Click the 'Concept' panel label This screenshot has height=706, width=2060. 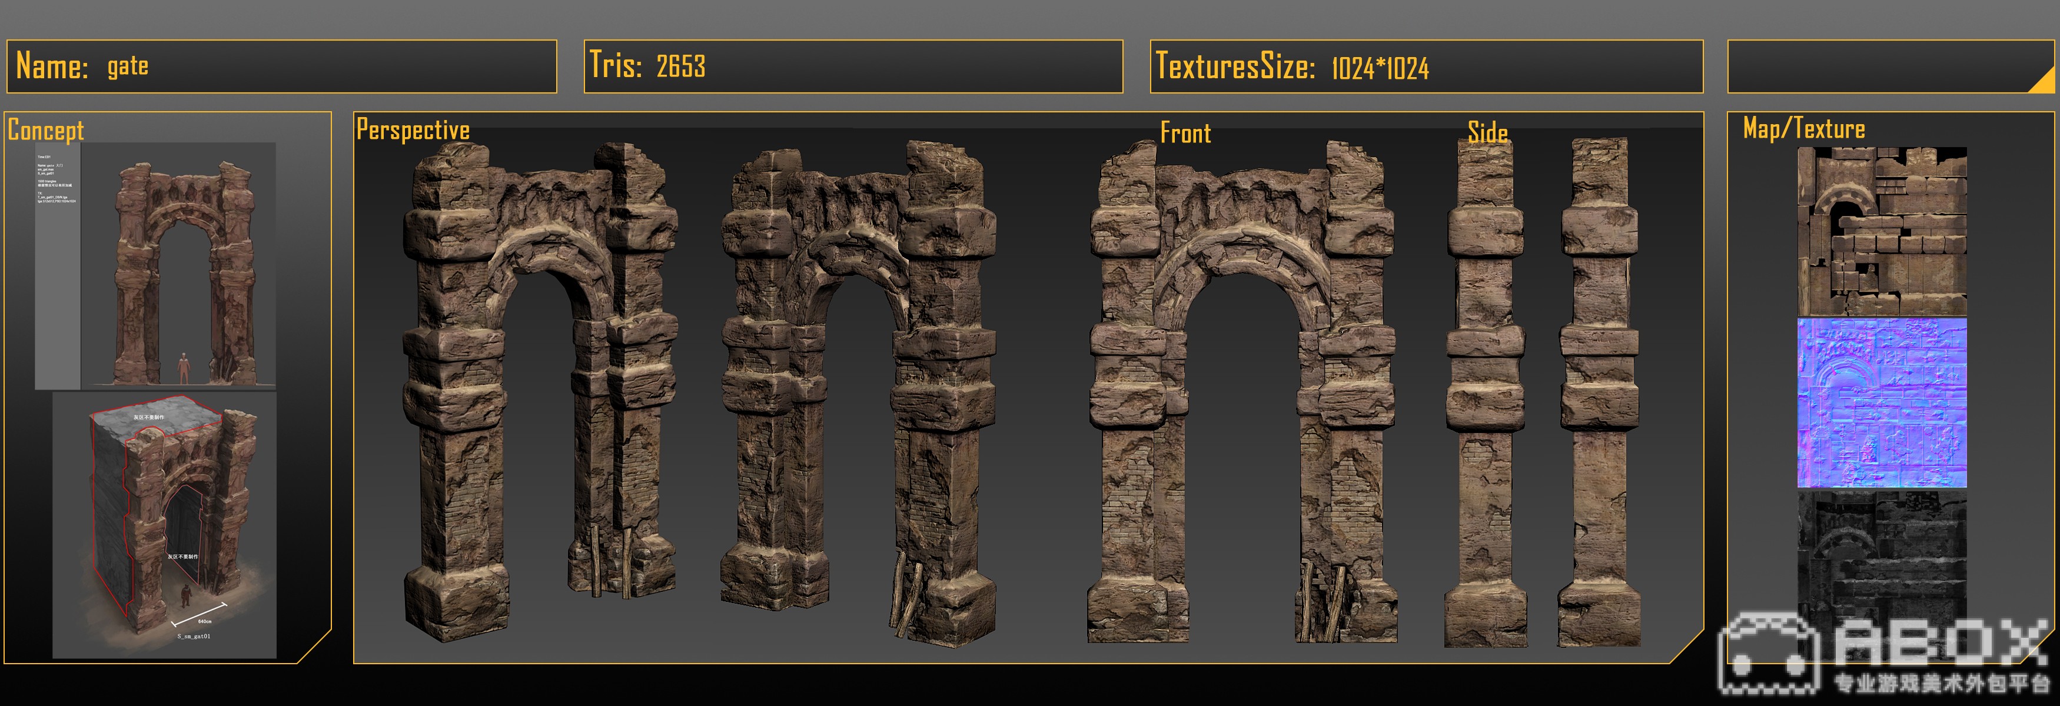coord(45,129)
